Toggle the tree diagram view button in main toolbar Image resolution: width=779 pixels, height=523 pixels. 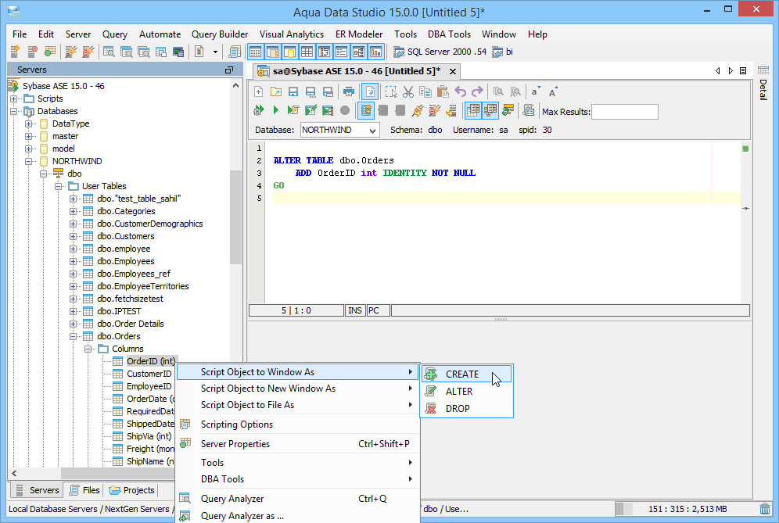coord(359,52)
